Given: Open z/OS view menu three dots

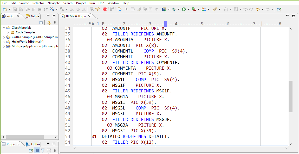Looking at the screenshot, I should [x=55, y=23].
